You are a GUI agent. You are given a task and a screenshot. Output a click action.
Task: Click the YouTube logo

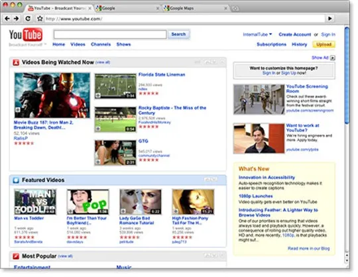(26, 35)
